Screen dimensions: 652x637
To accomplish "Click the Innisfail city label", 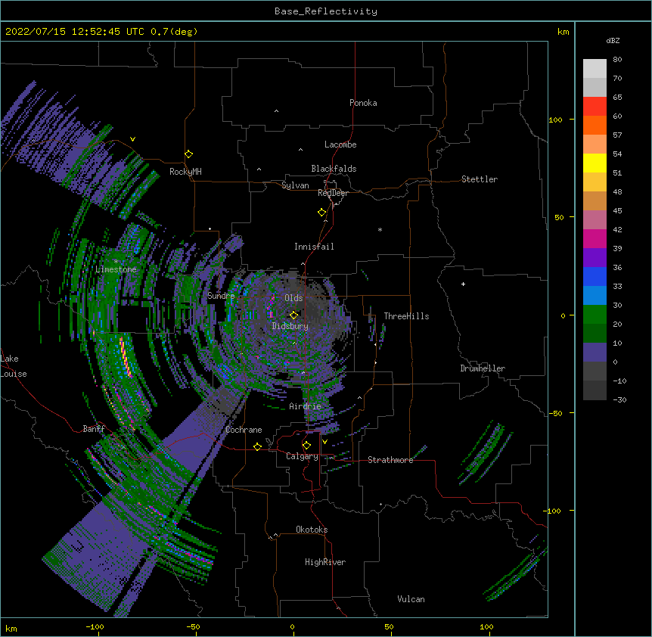I will [x=314, y=247].
